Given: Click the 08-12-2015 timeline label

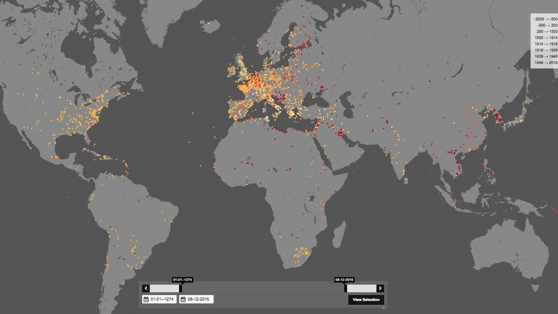Looking at the screenshot, I should [344, 279].
